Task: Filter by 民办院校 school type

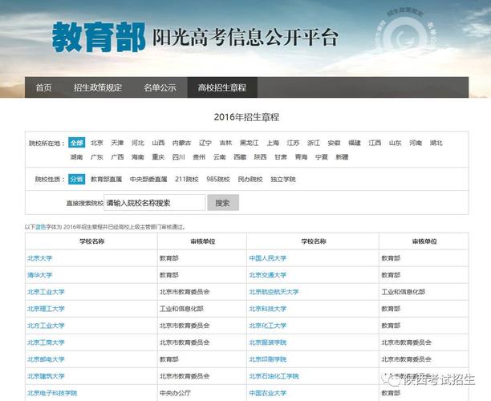Action: [x=250, y=179]
